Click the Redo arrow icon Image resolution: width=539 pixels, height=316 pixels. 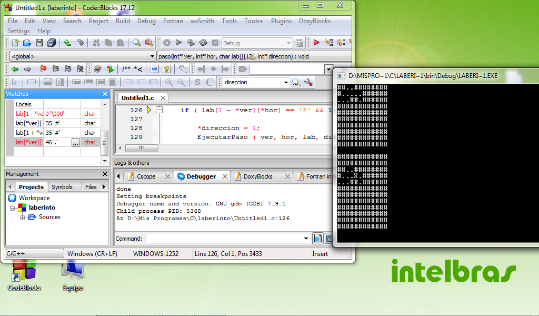[80, 43]
